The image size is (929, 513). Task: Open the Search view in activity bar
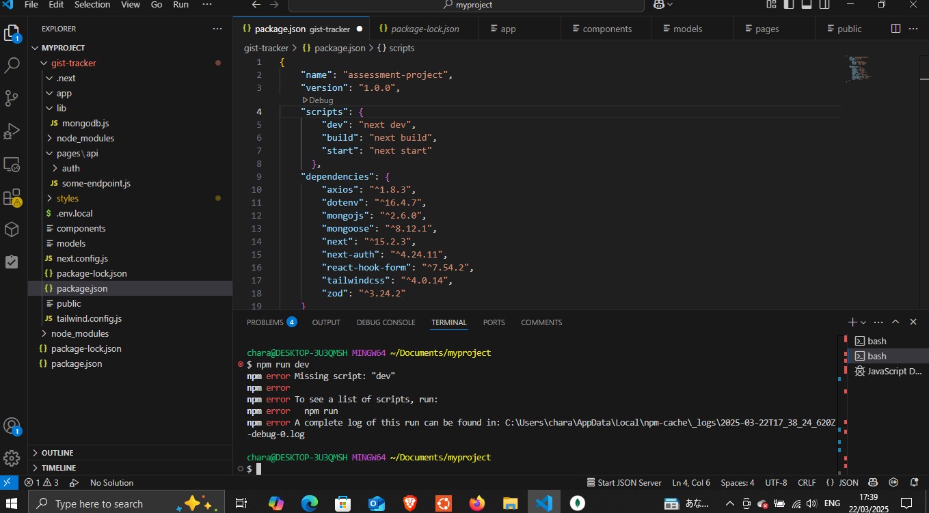(x=12, y=66)
